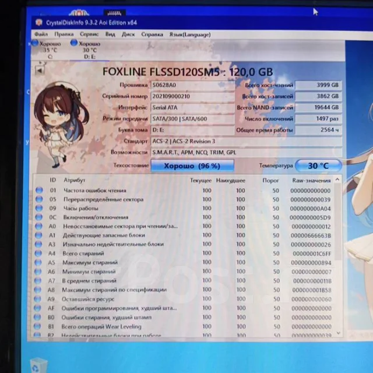Open the Файл menu
373x373 pixels.
click(41, 34)
